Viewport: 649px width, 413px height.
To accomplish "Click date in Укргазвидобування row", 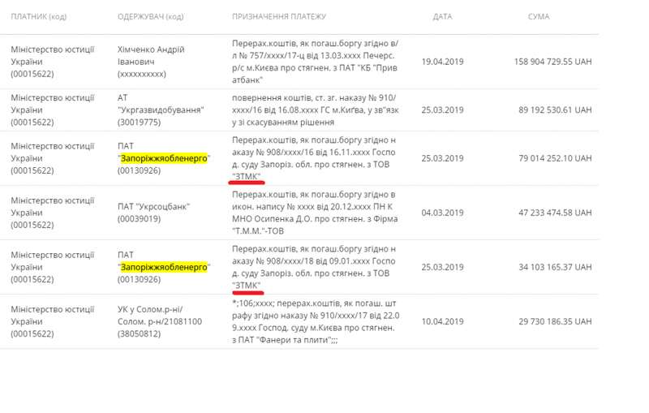I will 442,110.
